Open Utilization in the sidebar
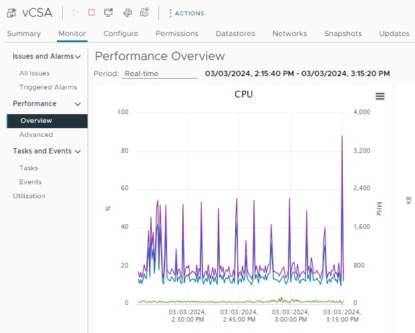Viewport: 415px width, 333px height. [x=29, y=196]
